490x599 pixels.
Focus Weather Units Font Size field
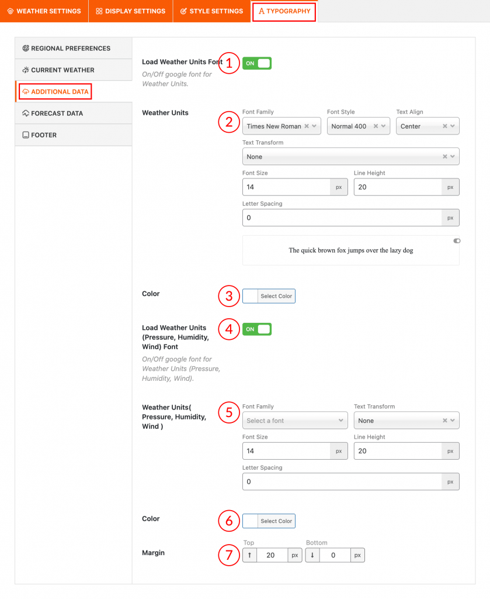click(286, 187)
